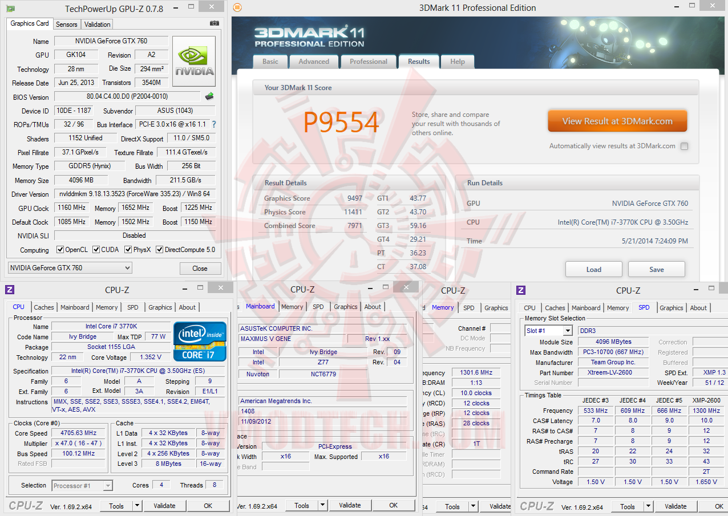Screen dimensions: 728x516
Task: Click the Driver Version field in GPU-Z
Action: [x=135, y=194]
